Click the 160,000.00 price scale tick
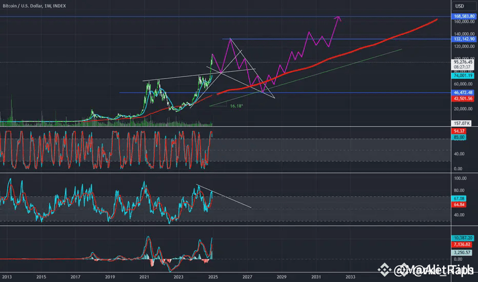The image size is (478, 282). point(464,22)
